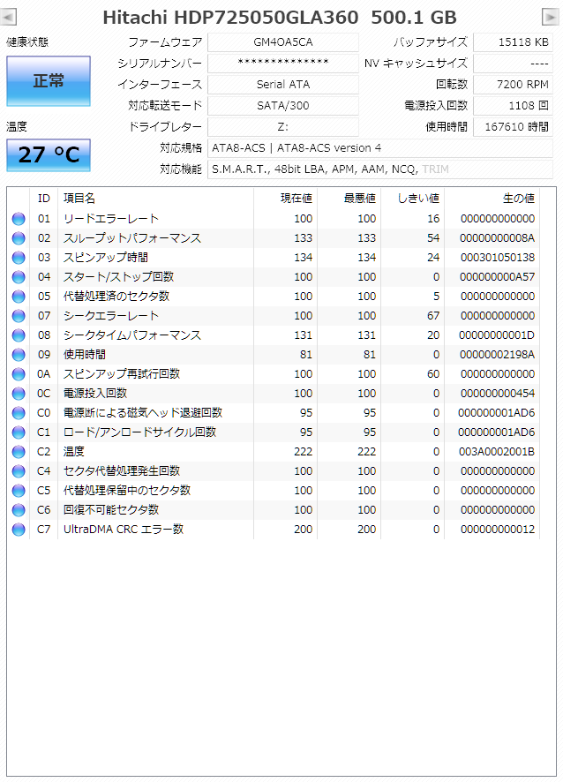The height and width of the screenshot is (782, 563).
Task: Click the 項目名 column header
Action: click(x=155, y=199)
